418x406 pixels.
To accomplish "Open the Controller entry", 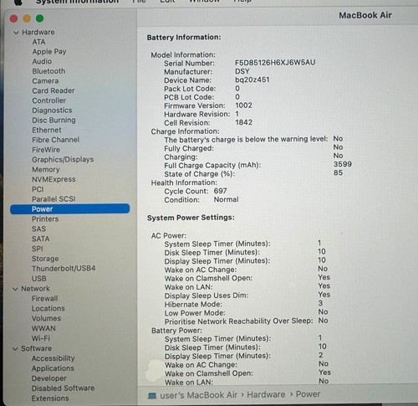I will click(x=49, y=100).
